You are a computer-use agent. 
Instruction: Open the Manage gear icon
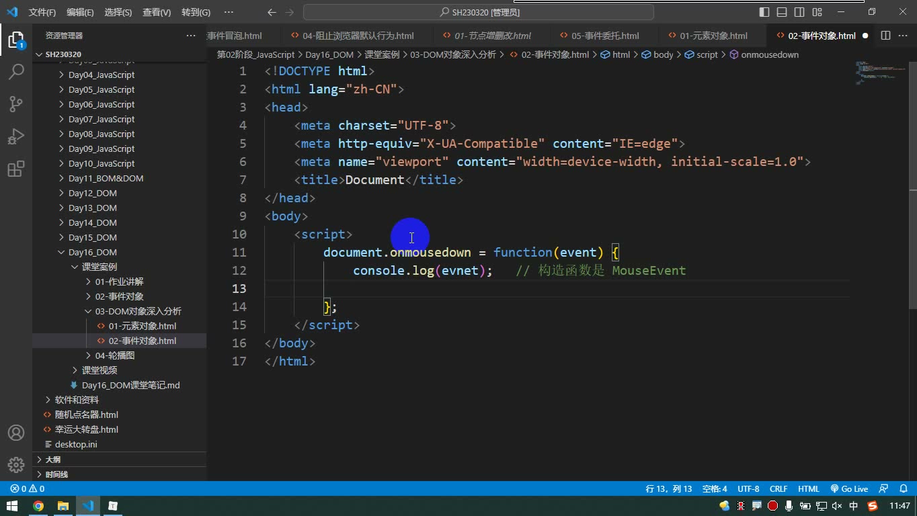tap(15, 465)
